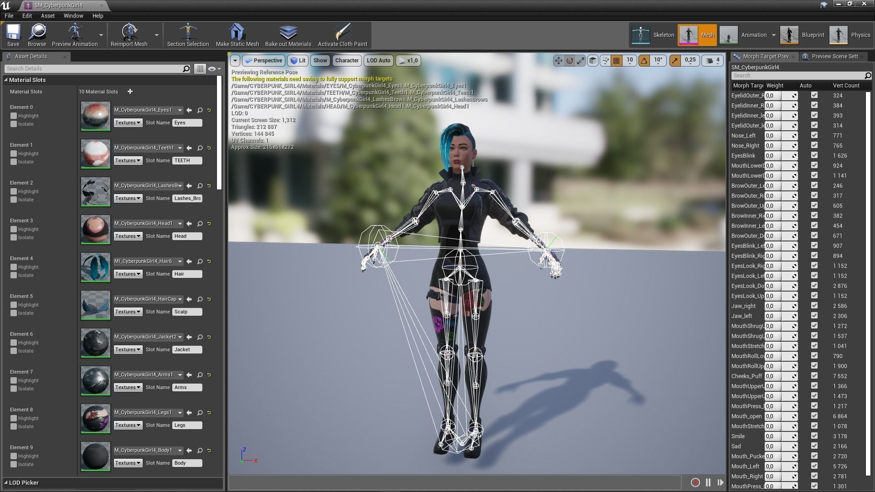The image size is (875, 492).
Task: Open the File menu
Action: [9, 15]
